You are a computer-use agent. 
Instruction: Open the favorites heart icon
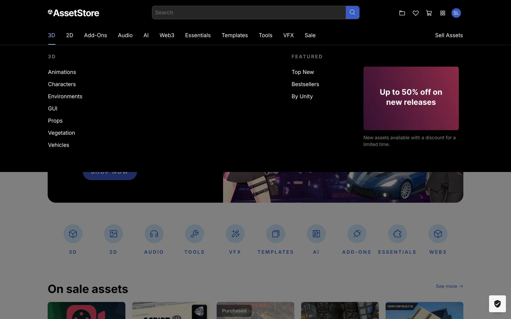click(x=415, y=13)
